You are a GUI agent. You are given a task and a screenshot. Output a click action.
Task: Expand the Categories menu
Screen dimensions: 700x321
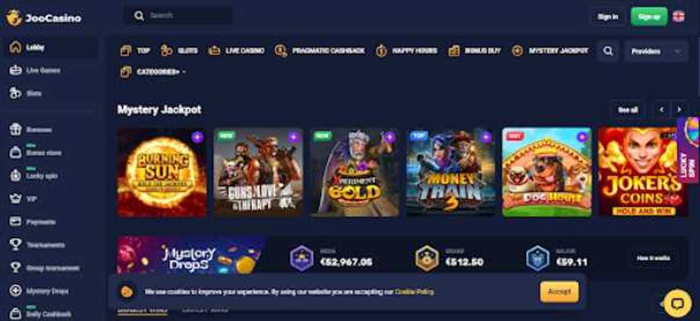pos(153,71)
